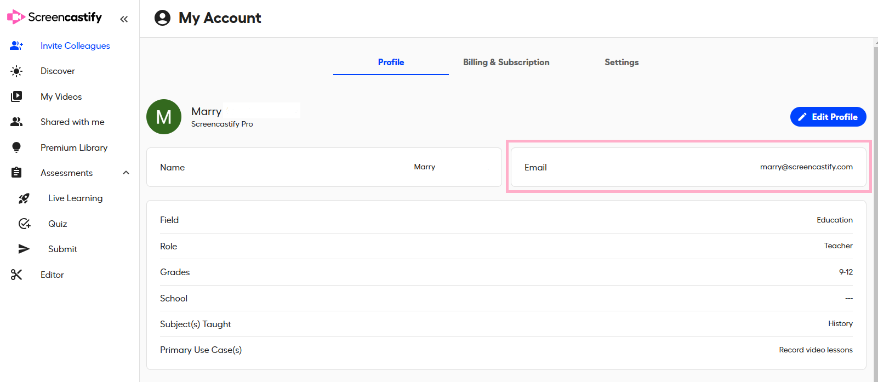Click the Invite Colleagues person-plus icon

(16, 45)
